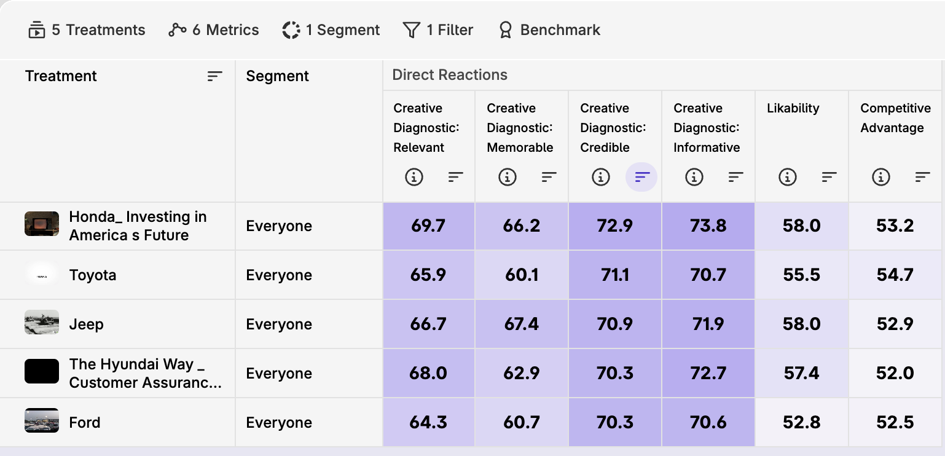
Task: Click Honda's Memorable score 66.2
Action: (522, 226)
